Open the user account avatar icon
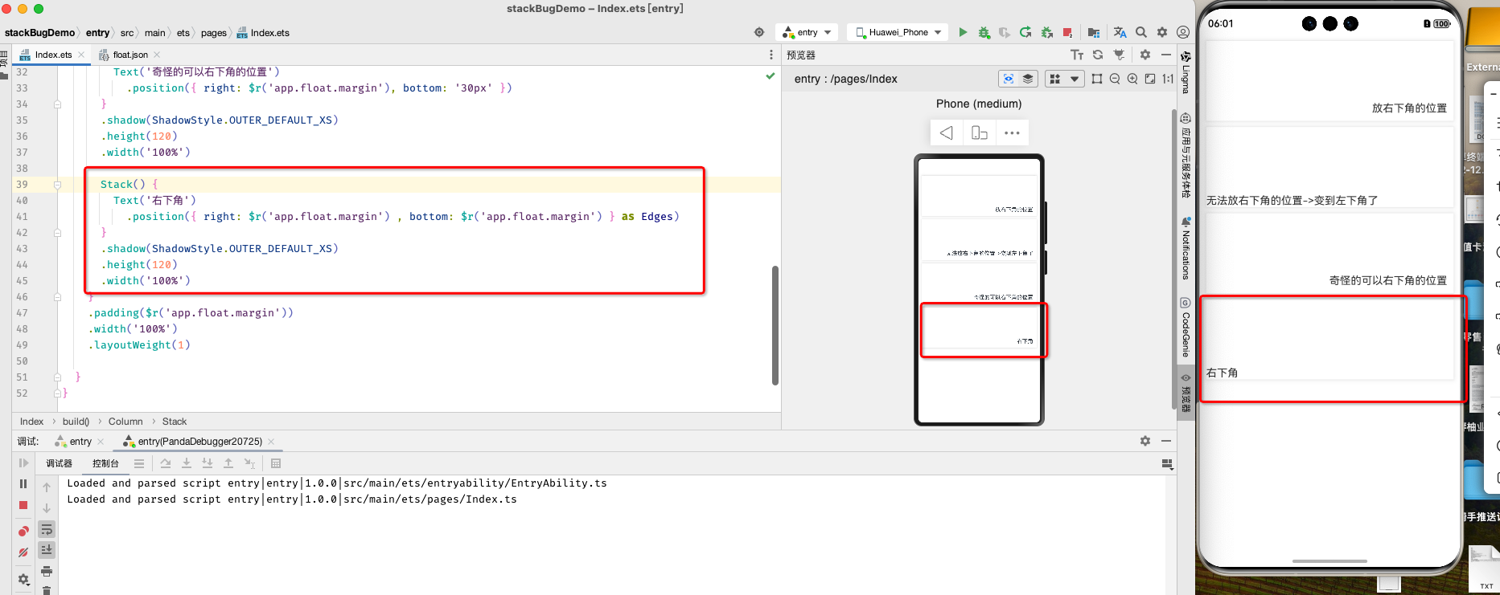This screenshot has width=1500, height=595. pyautogui.click(x=1183, y=32)
